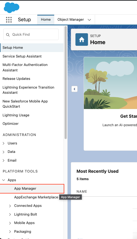
Task: Click the ADMINISTRATION section heading
Action: click(x=19, y=135)
